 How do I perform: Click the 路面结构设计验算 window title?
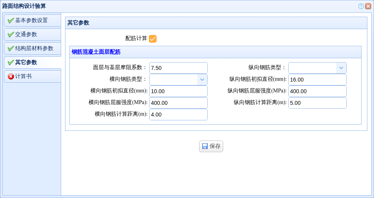tap(24, 6)
